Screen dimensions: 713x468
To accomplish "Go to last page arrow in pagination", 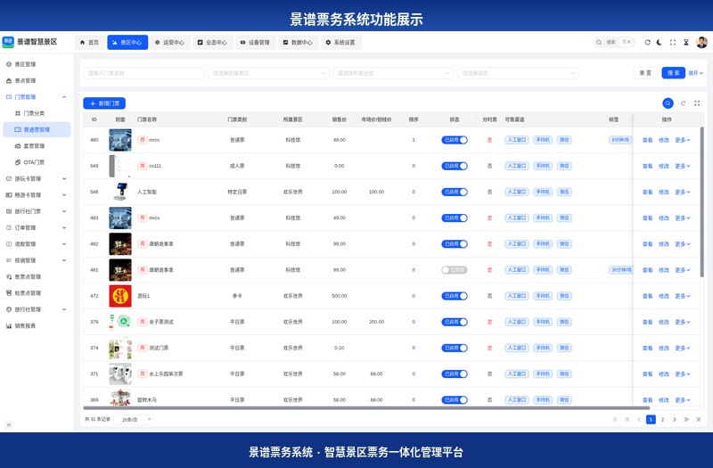I will pyautogui.click(x=698, y=419).
